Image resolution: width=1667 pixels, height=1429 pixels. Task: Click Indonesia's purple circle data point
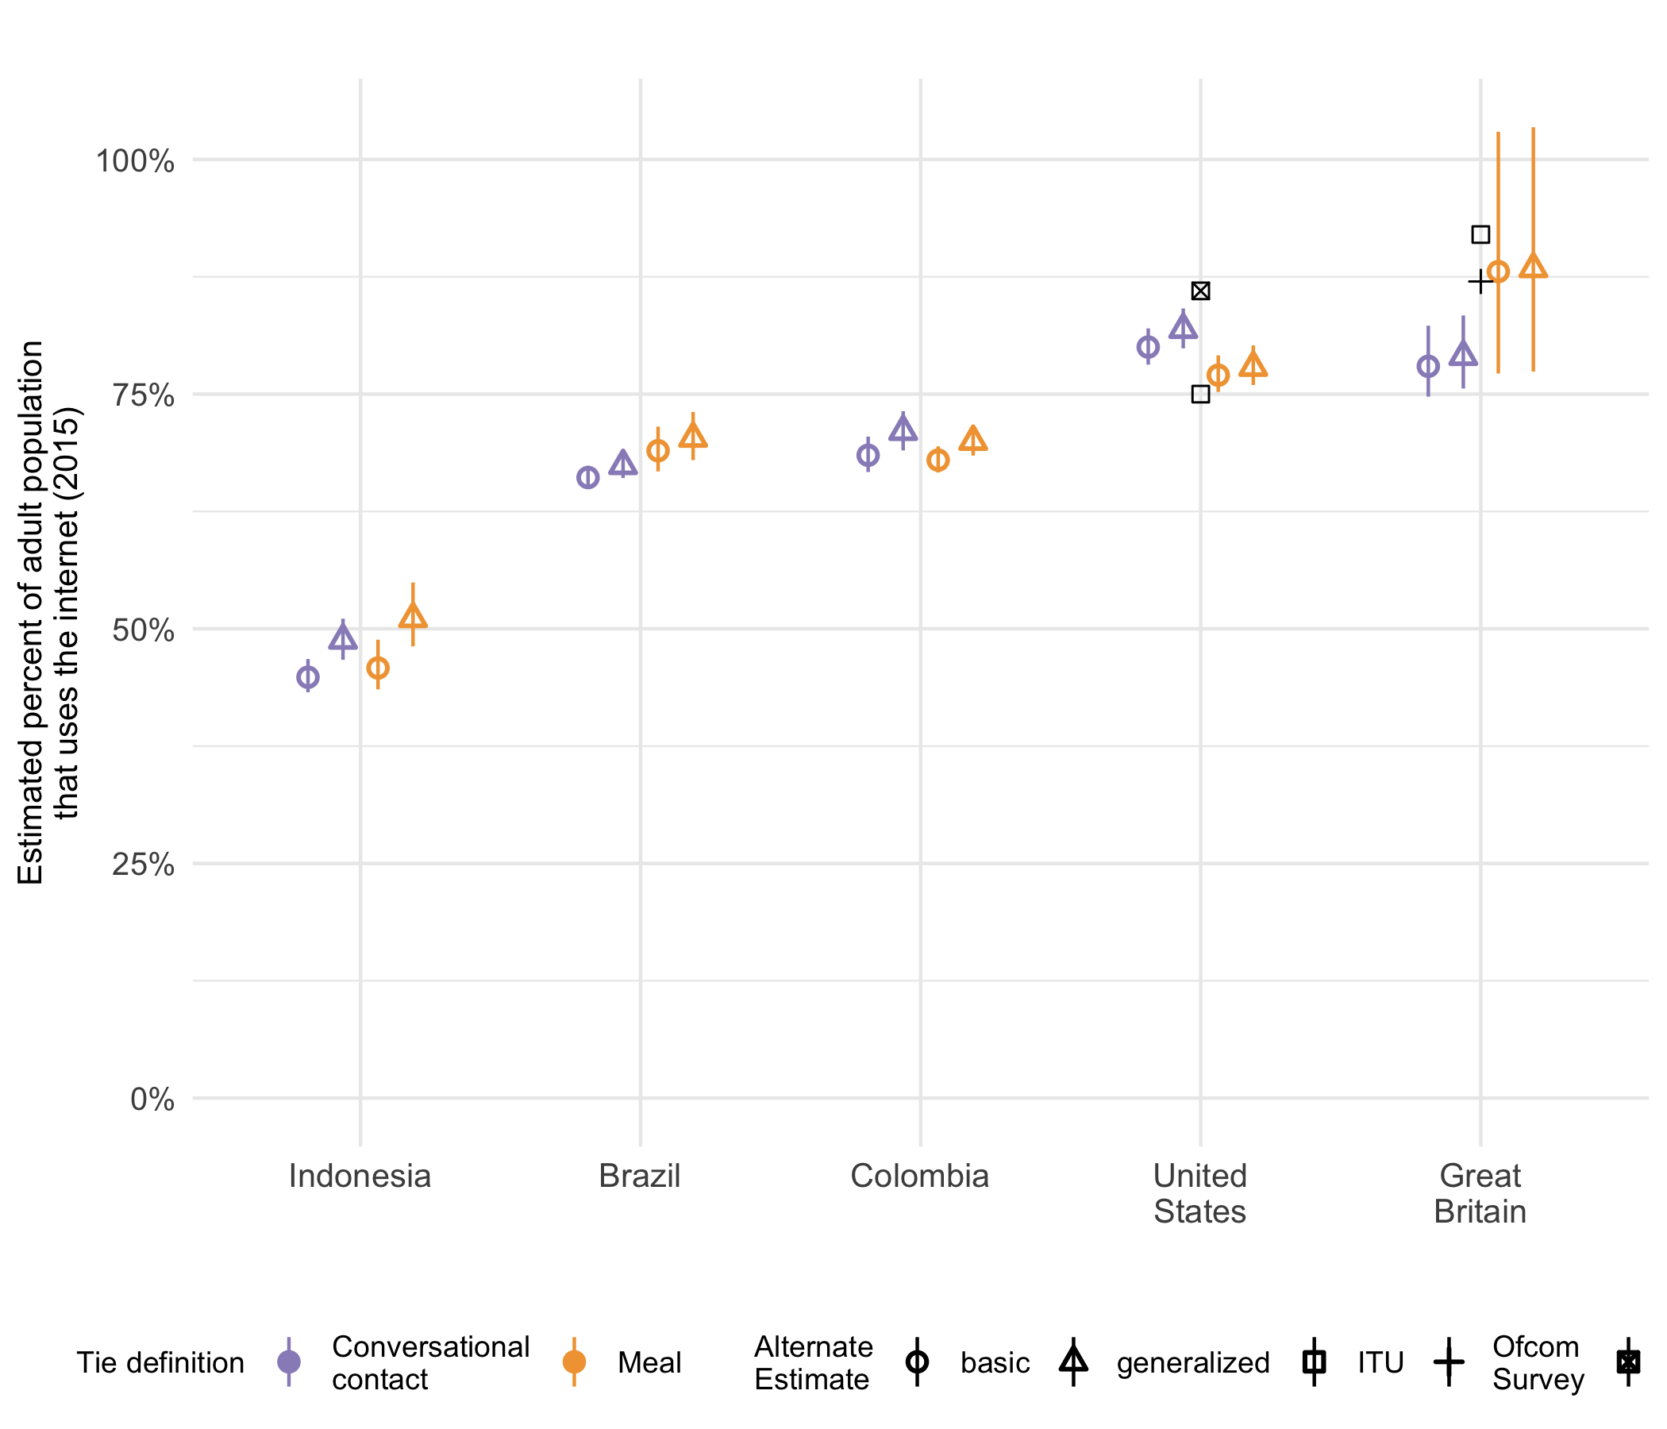coord(308,677)
